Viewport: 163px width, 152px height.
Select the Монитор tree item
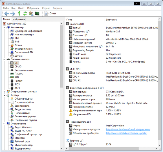click(x=19, y=138)
